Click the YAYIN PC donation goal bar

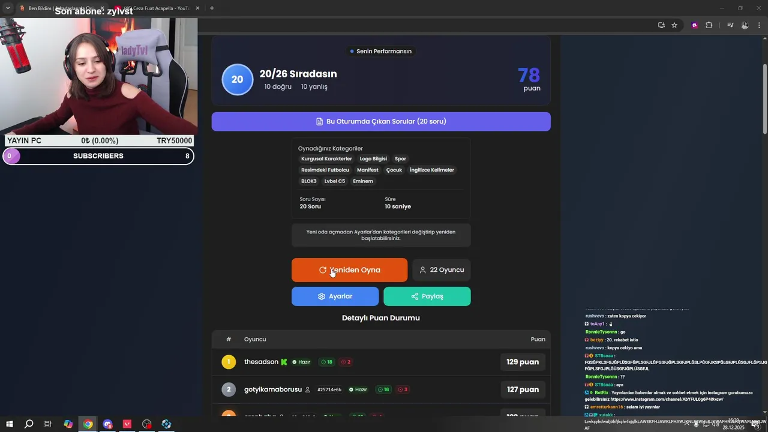pos(100,140)
